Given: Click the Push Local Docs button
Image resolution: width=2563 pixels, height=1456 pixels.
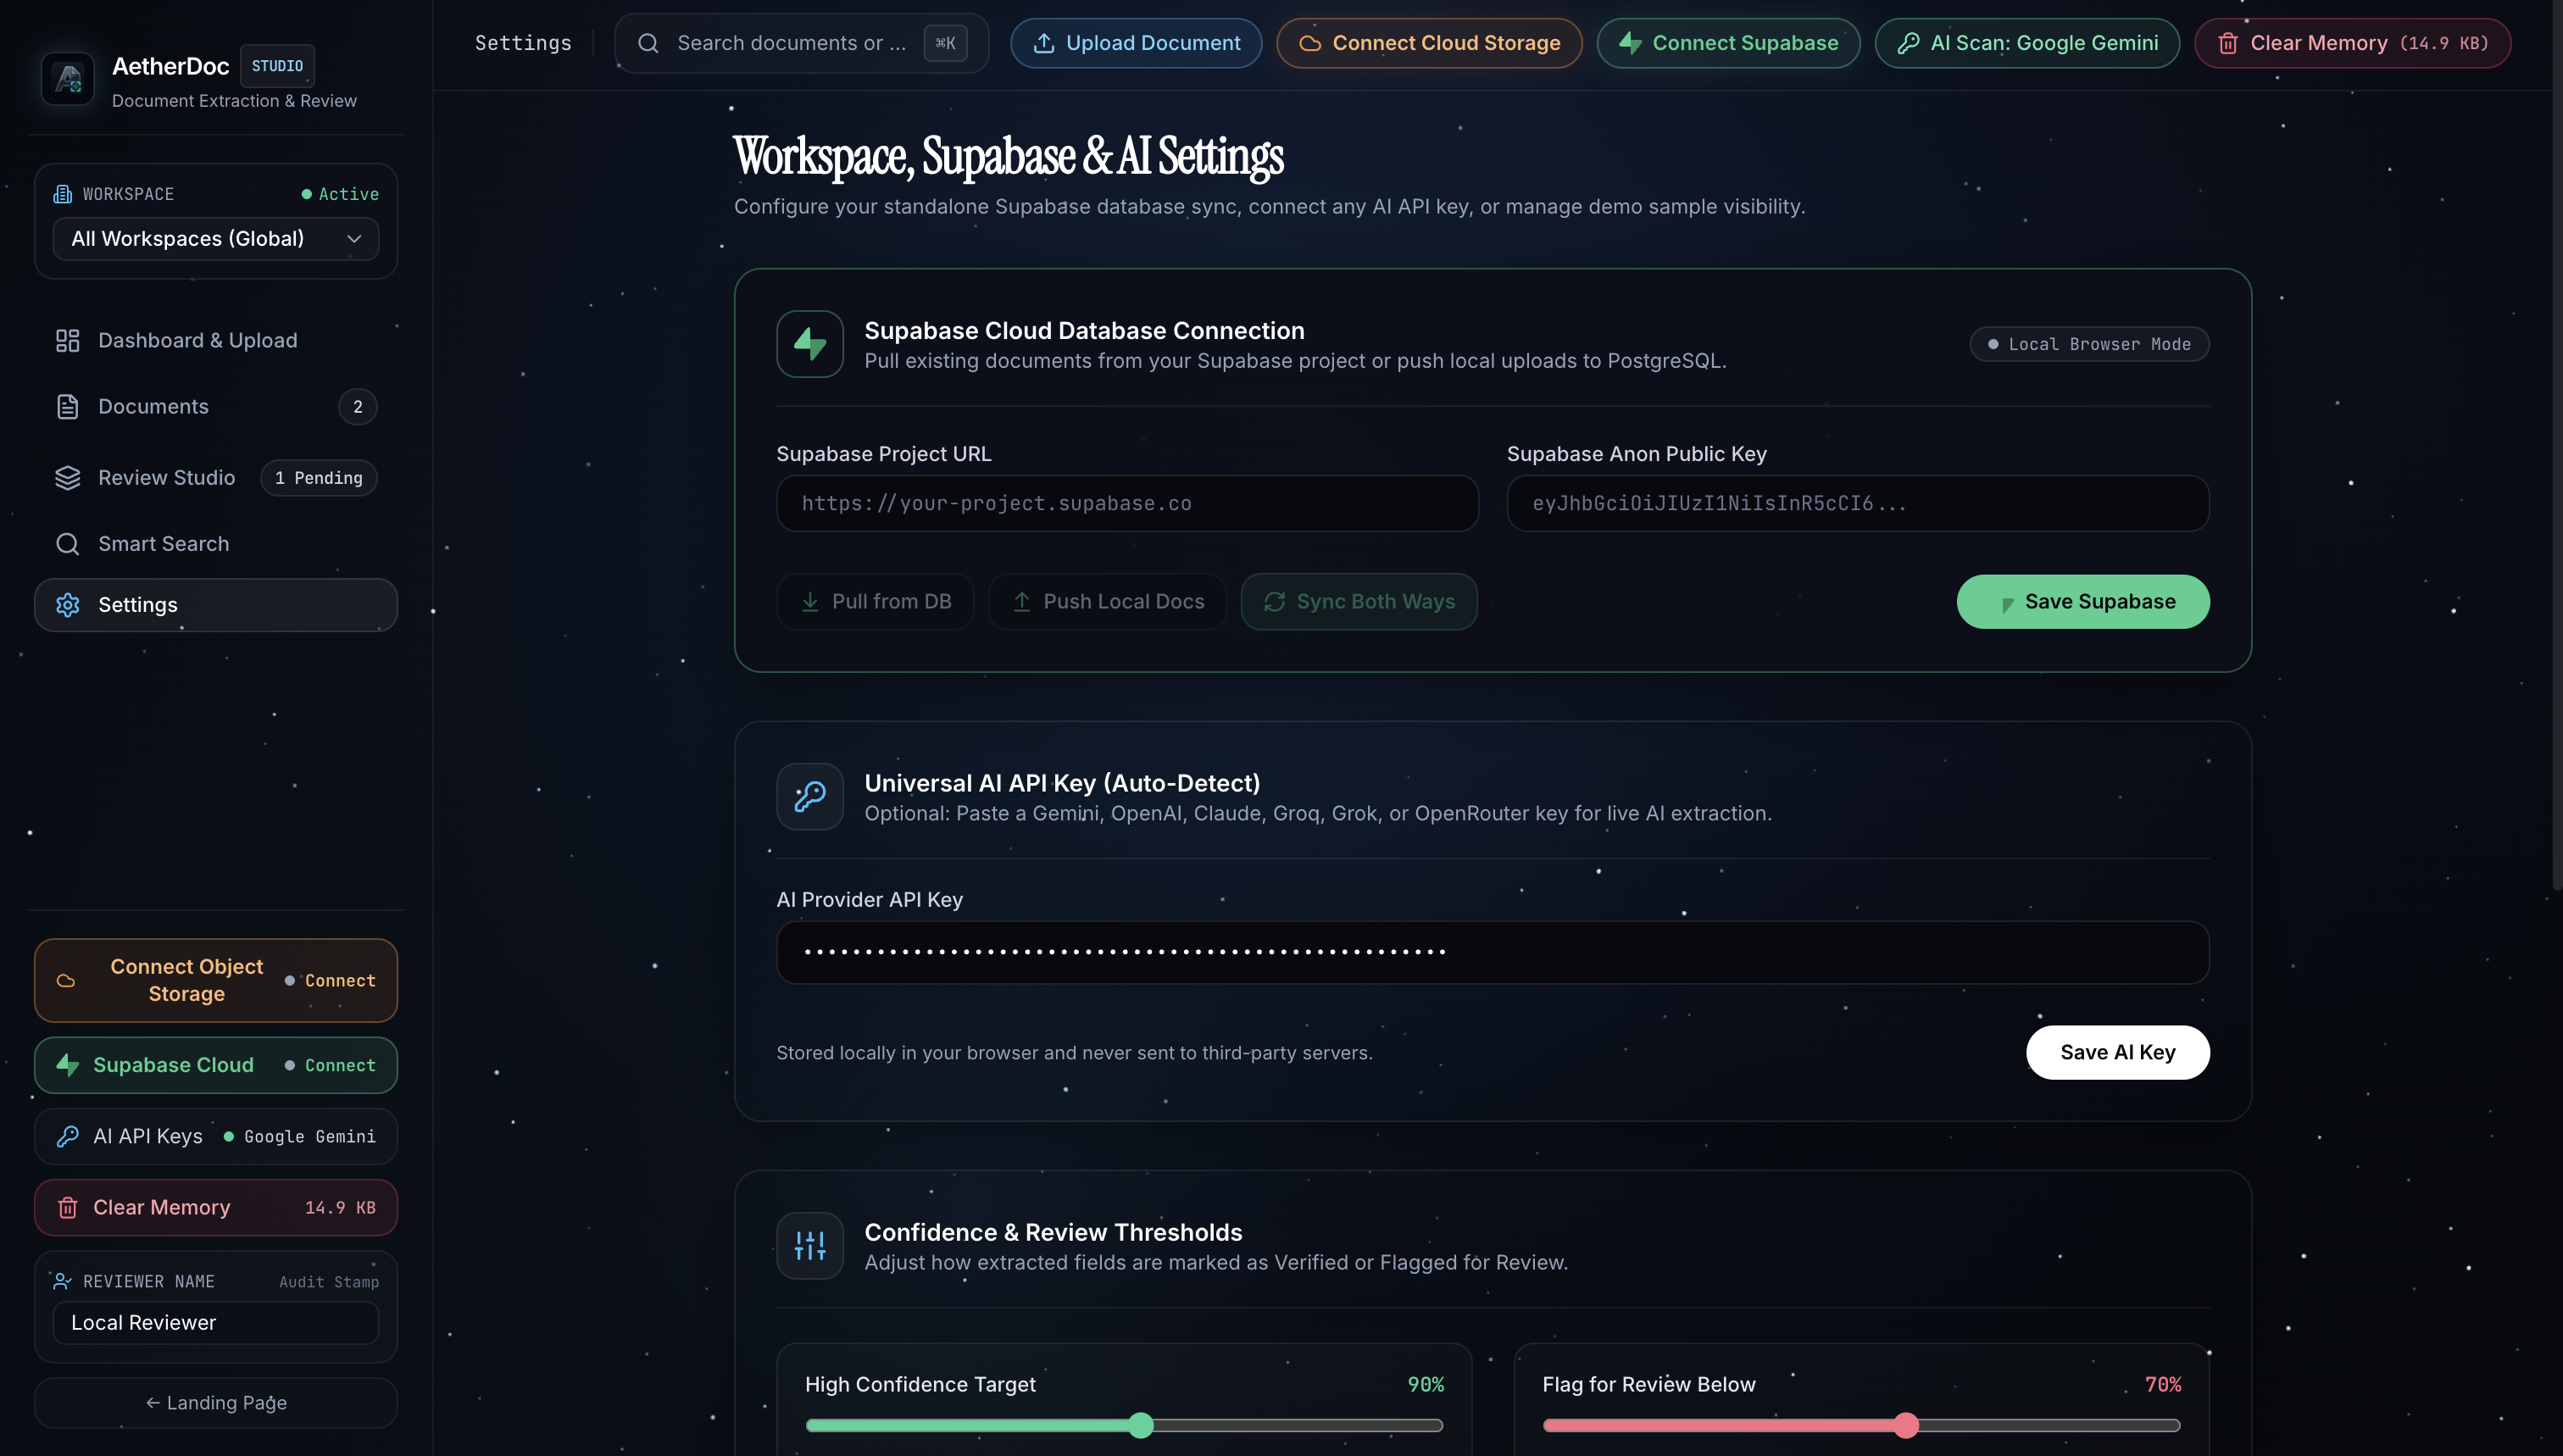Looking at the screenshot, I should tap(1107, 601).
